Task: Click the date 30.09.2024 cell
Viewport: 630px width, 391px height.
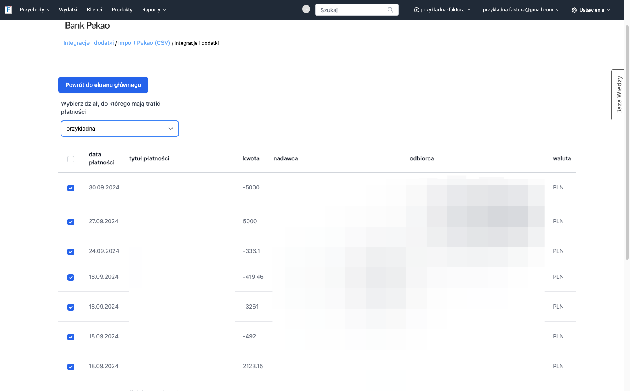Action: click(x=104, y=187)
